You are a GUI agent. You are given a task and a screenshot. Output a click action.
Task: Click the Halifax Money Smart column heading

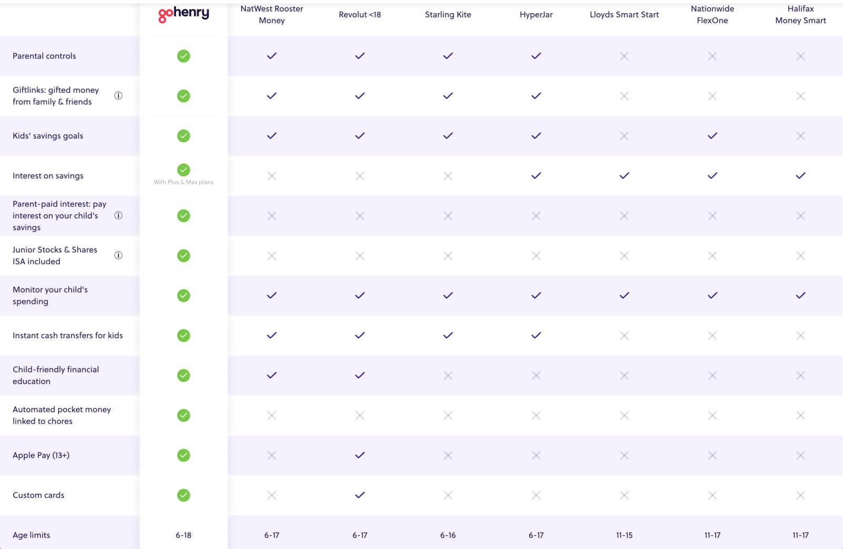(800, 14)
